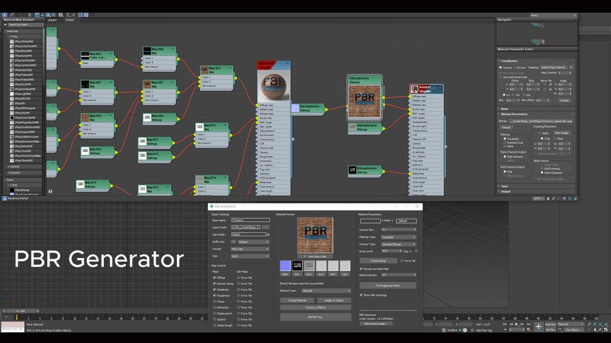Click the Create Material button

pyautogui.click(x=297, y=301)
